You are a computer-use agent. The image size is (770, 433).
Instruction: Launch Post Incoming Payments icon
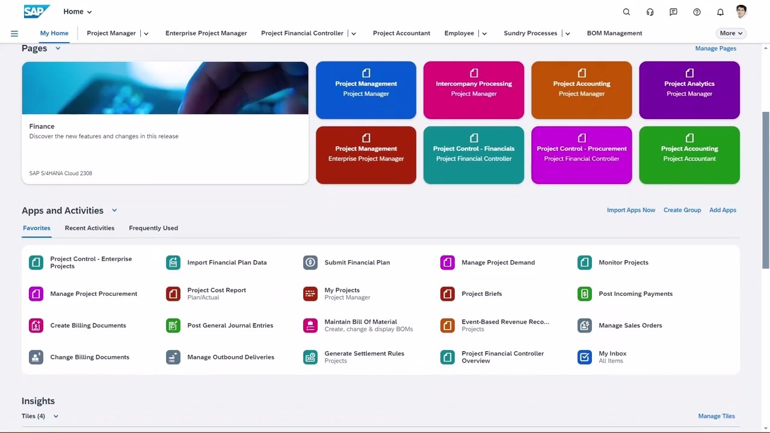(x=585, y=293)
